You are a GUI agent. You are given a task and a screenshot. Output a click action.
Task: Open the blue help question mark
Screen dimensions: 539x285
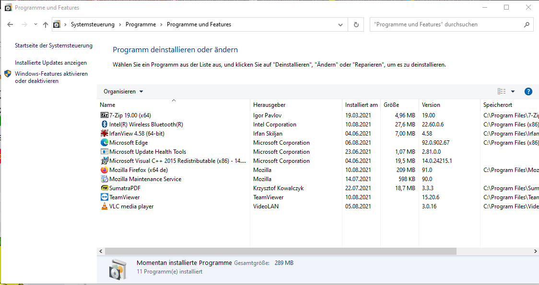click(x=528, y=91)
